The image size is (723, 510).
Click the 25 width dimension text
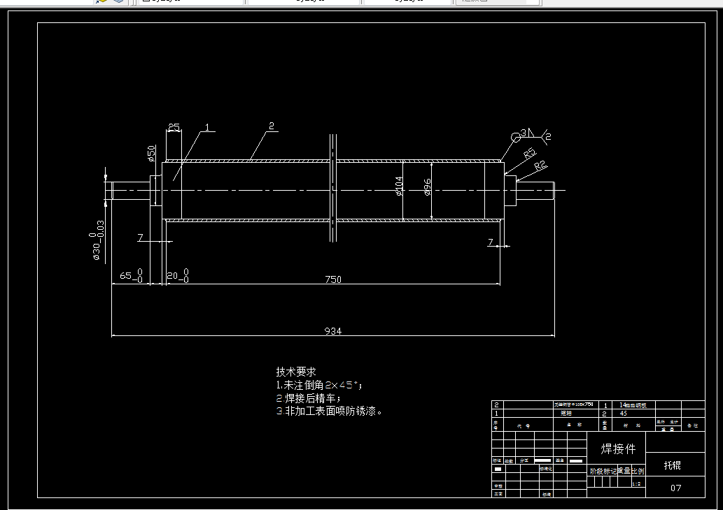[x=174, y=126]
